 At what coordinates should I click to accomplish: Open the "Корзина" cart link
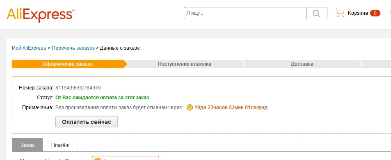pos(358,13)
